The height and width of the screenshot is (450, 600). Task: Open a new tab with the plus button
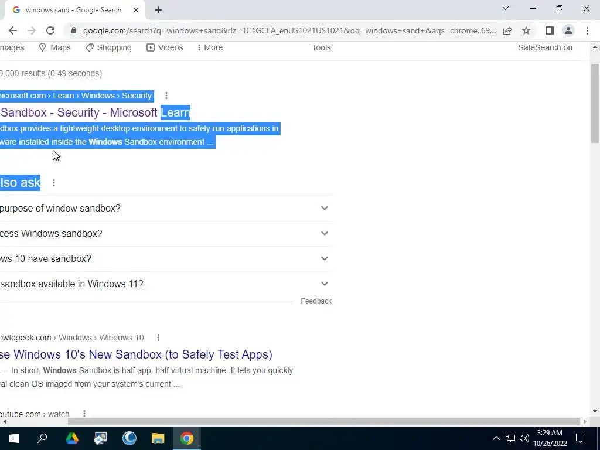tap(158, 11)
